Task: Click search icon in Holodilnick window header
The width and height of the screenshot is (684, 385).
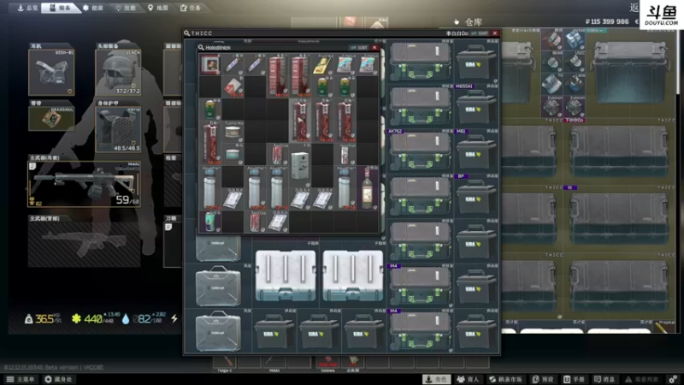Action: [201, 47]
